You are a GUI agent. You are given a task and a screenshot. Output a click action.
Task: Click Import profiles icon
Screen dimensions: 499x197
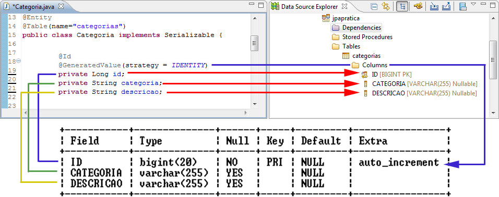coord(434,6)
